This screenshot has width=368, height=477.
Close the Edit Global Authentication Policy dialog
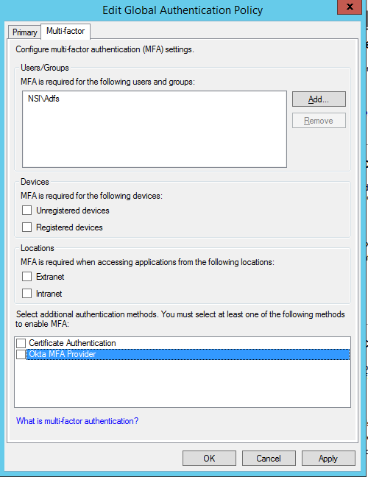coord(350,7)
